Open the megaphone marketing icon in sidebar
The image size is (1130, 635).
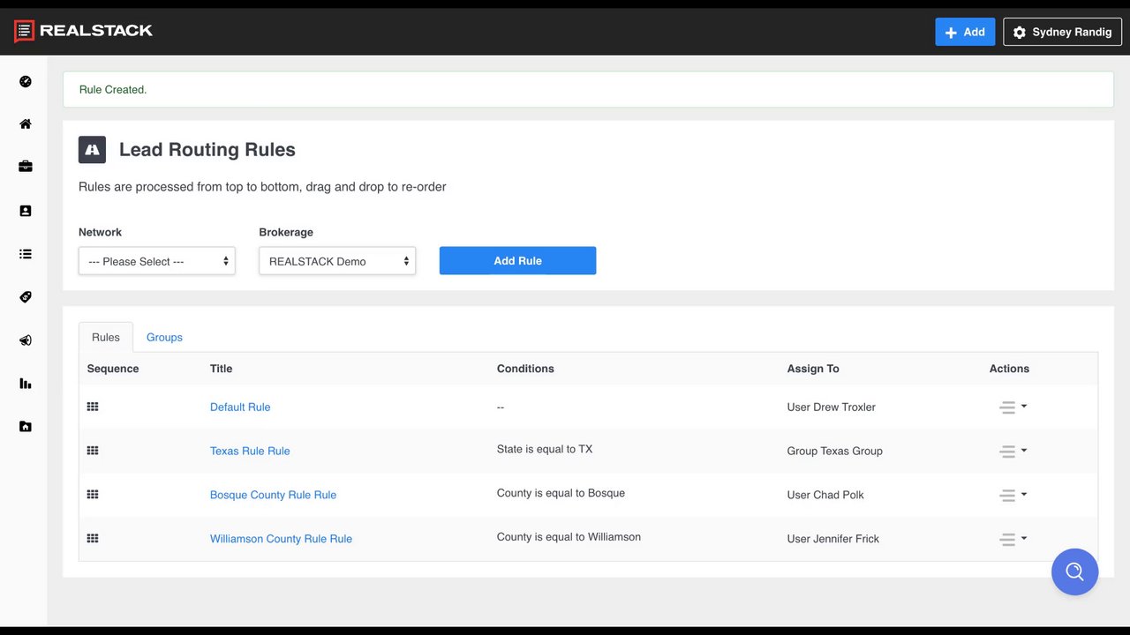pyautogui.click(x=26, y=340)
